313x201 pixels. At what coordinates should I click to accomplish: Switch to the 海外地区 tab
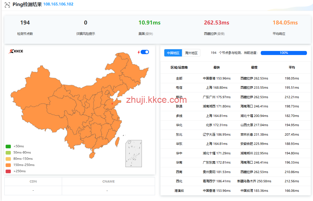click(x=191, y=53)
